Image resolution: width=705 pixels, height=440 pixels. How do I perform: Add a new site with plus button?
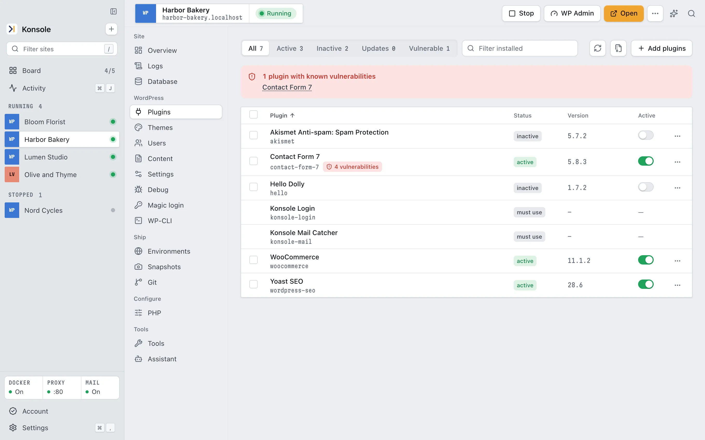click(111, 29)
